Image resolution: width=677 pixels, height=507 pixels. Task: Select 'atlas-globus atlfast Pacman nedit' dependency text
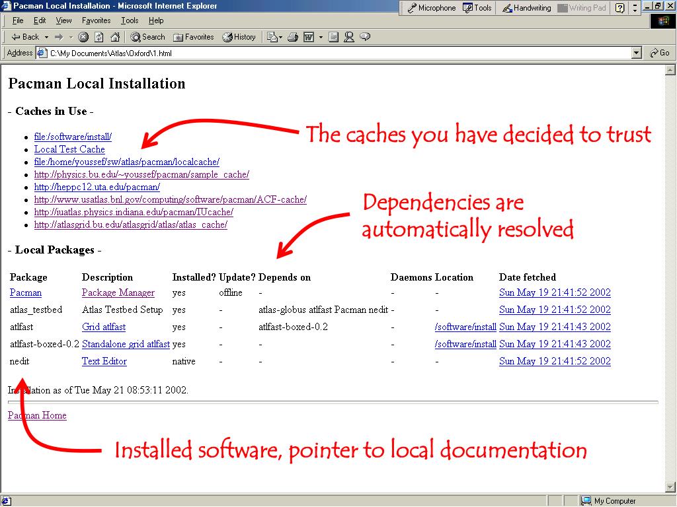click(x=323, y=310)
